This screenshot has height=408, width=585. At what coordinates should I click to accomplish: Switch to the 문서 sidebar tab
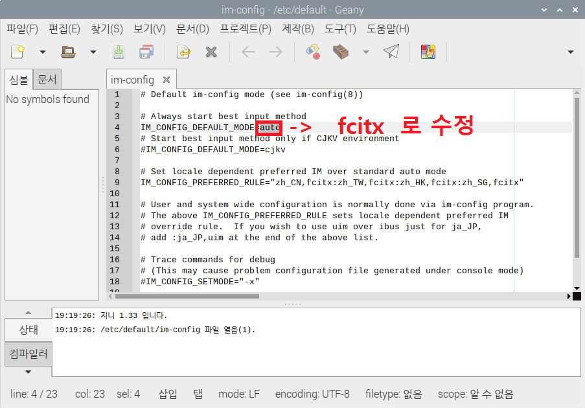47,79
